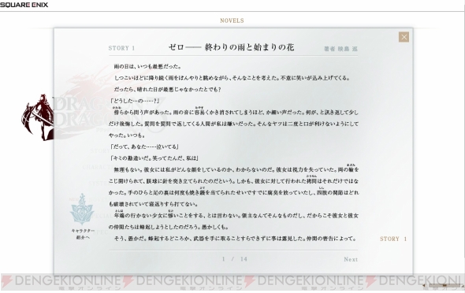Select the STORY 1 label on the right
465x293 pixels.
(393, 239)
